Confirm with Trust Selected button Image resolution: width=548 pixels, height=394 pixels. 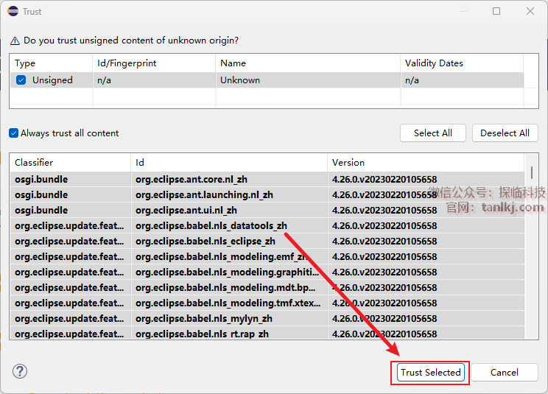click(431, 372)
